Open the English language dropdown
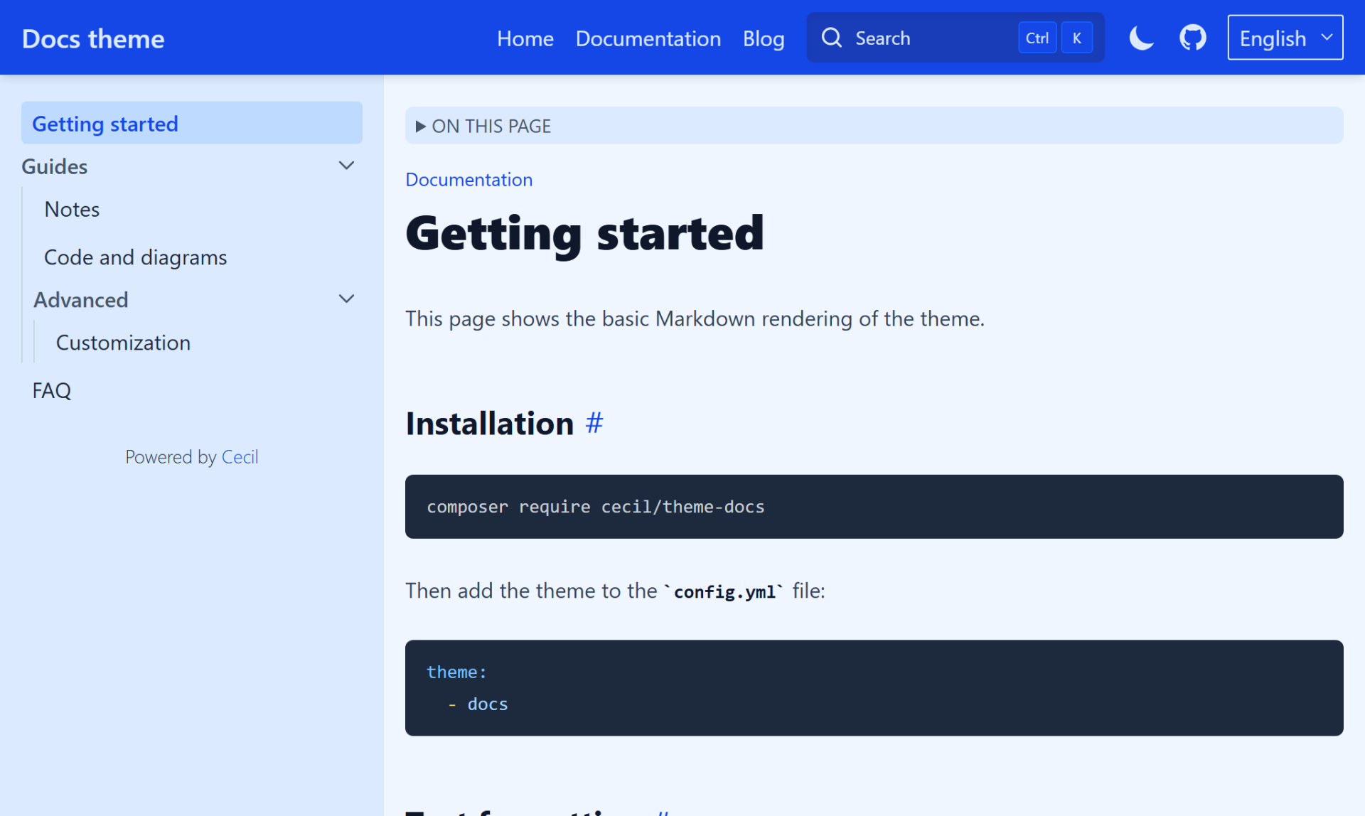1365x816 pixels. coord(1285,38)
